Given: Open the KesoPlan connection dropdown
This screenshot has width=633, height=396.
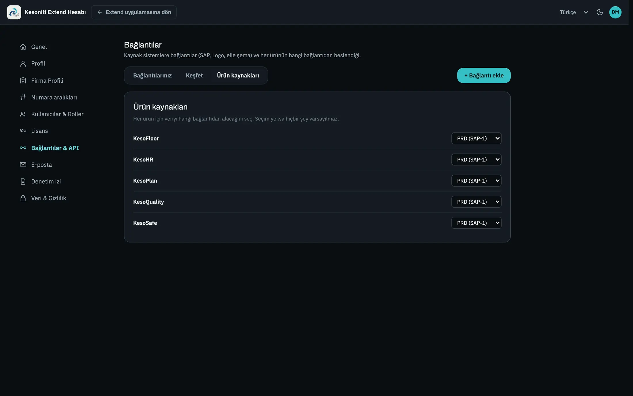Looking at the screenshot, I should click(476, 181).
